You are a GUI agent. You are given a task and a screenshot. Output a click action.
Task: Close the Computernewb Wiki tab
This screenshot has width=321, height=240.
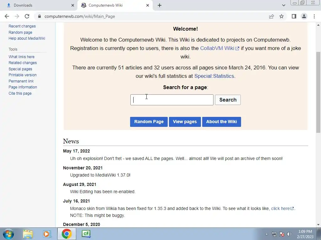click(148, 5)
